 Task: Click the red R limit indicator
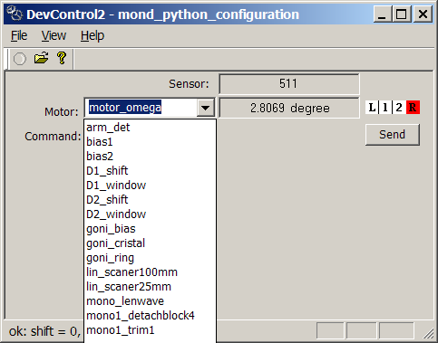413,108
